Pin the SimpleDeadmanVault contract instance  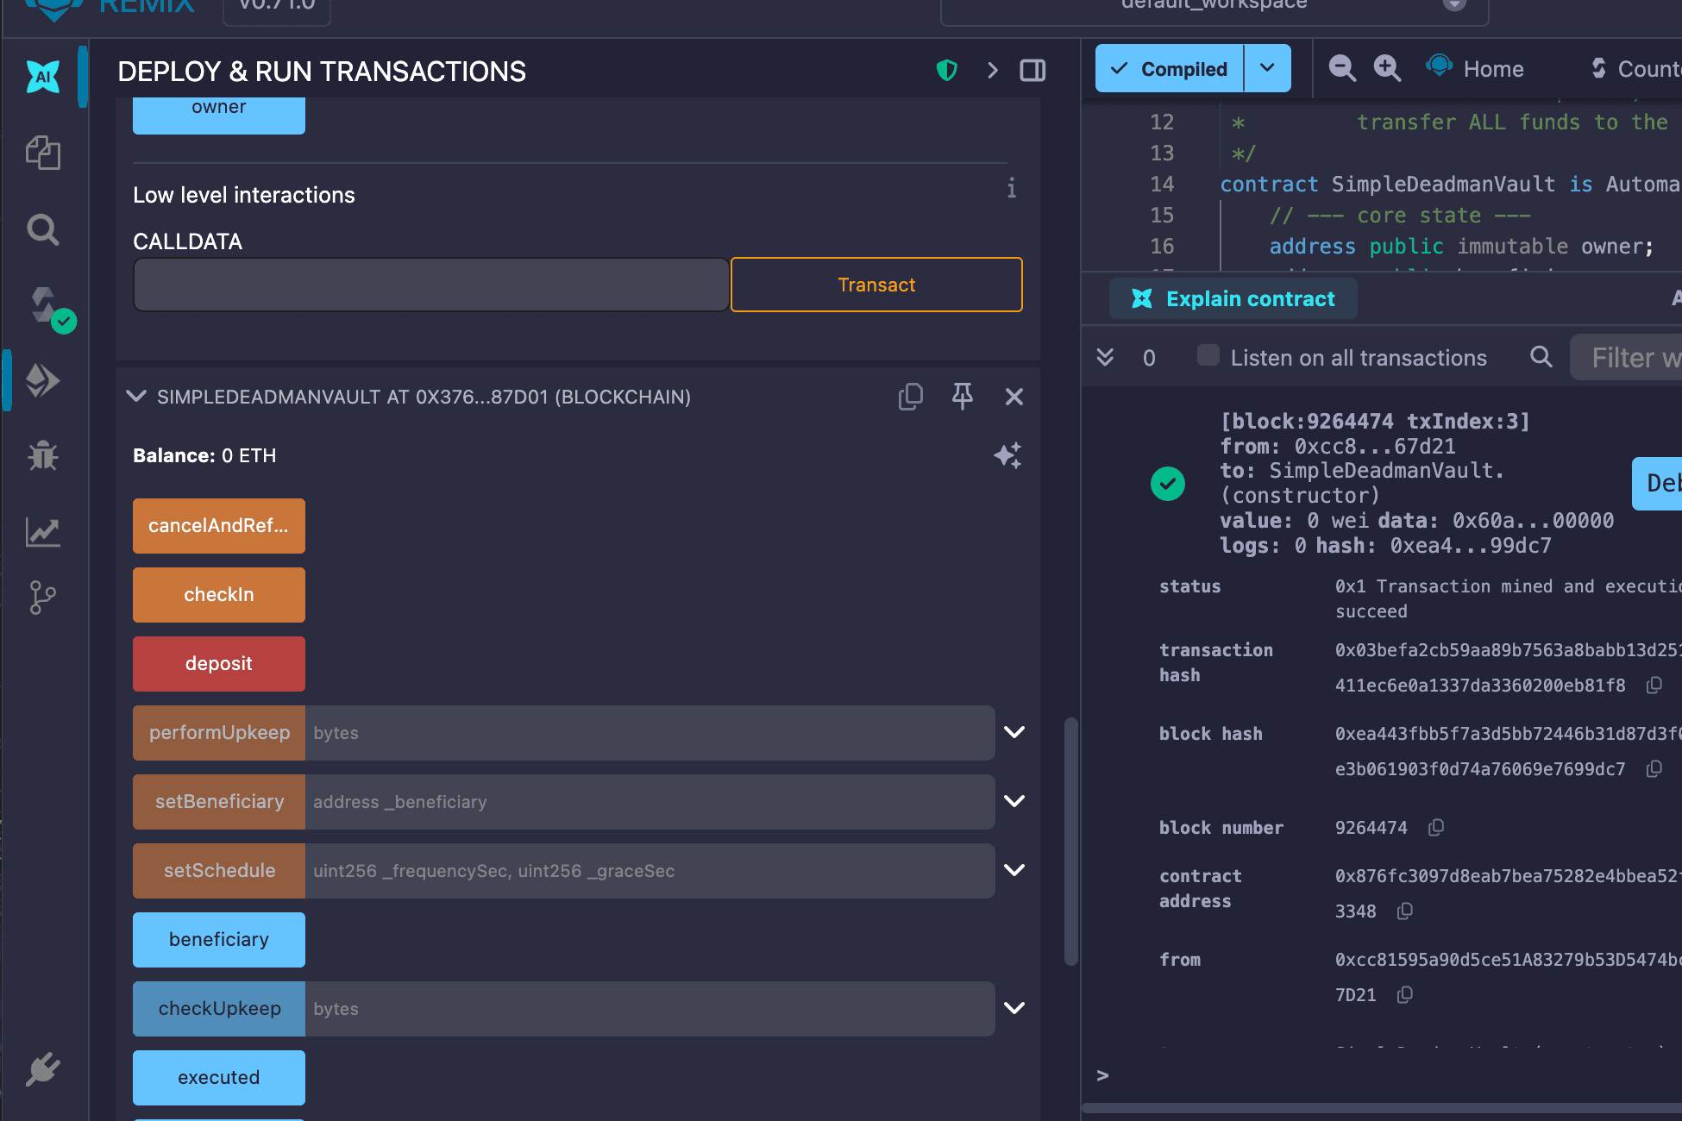coord(963,397)
